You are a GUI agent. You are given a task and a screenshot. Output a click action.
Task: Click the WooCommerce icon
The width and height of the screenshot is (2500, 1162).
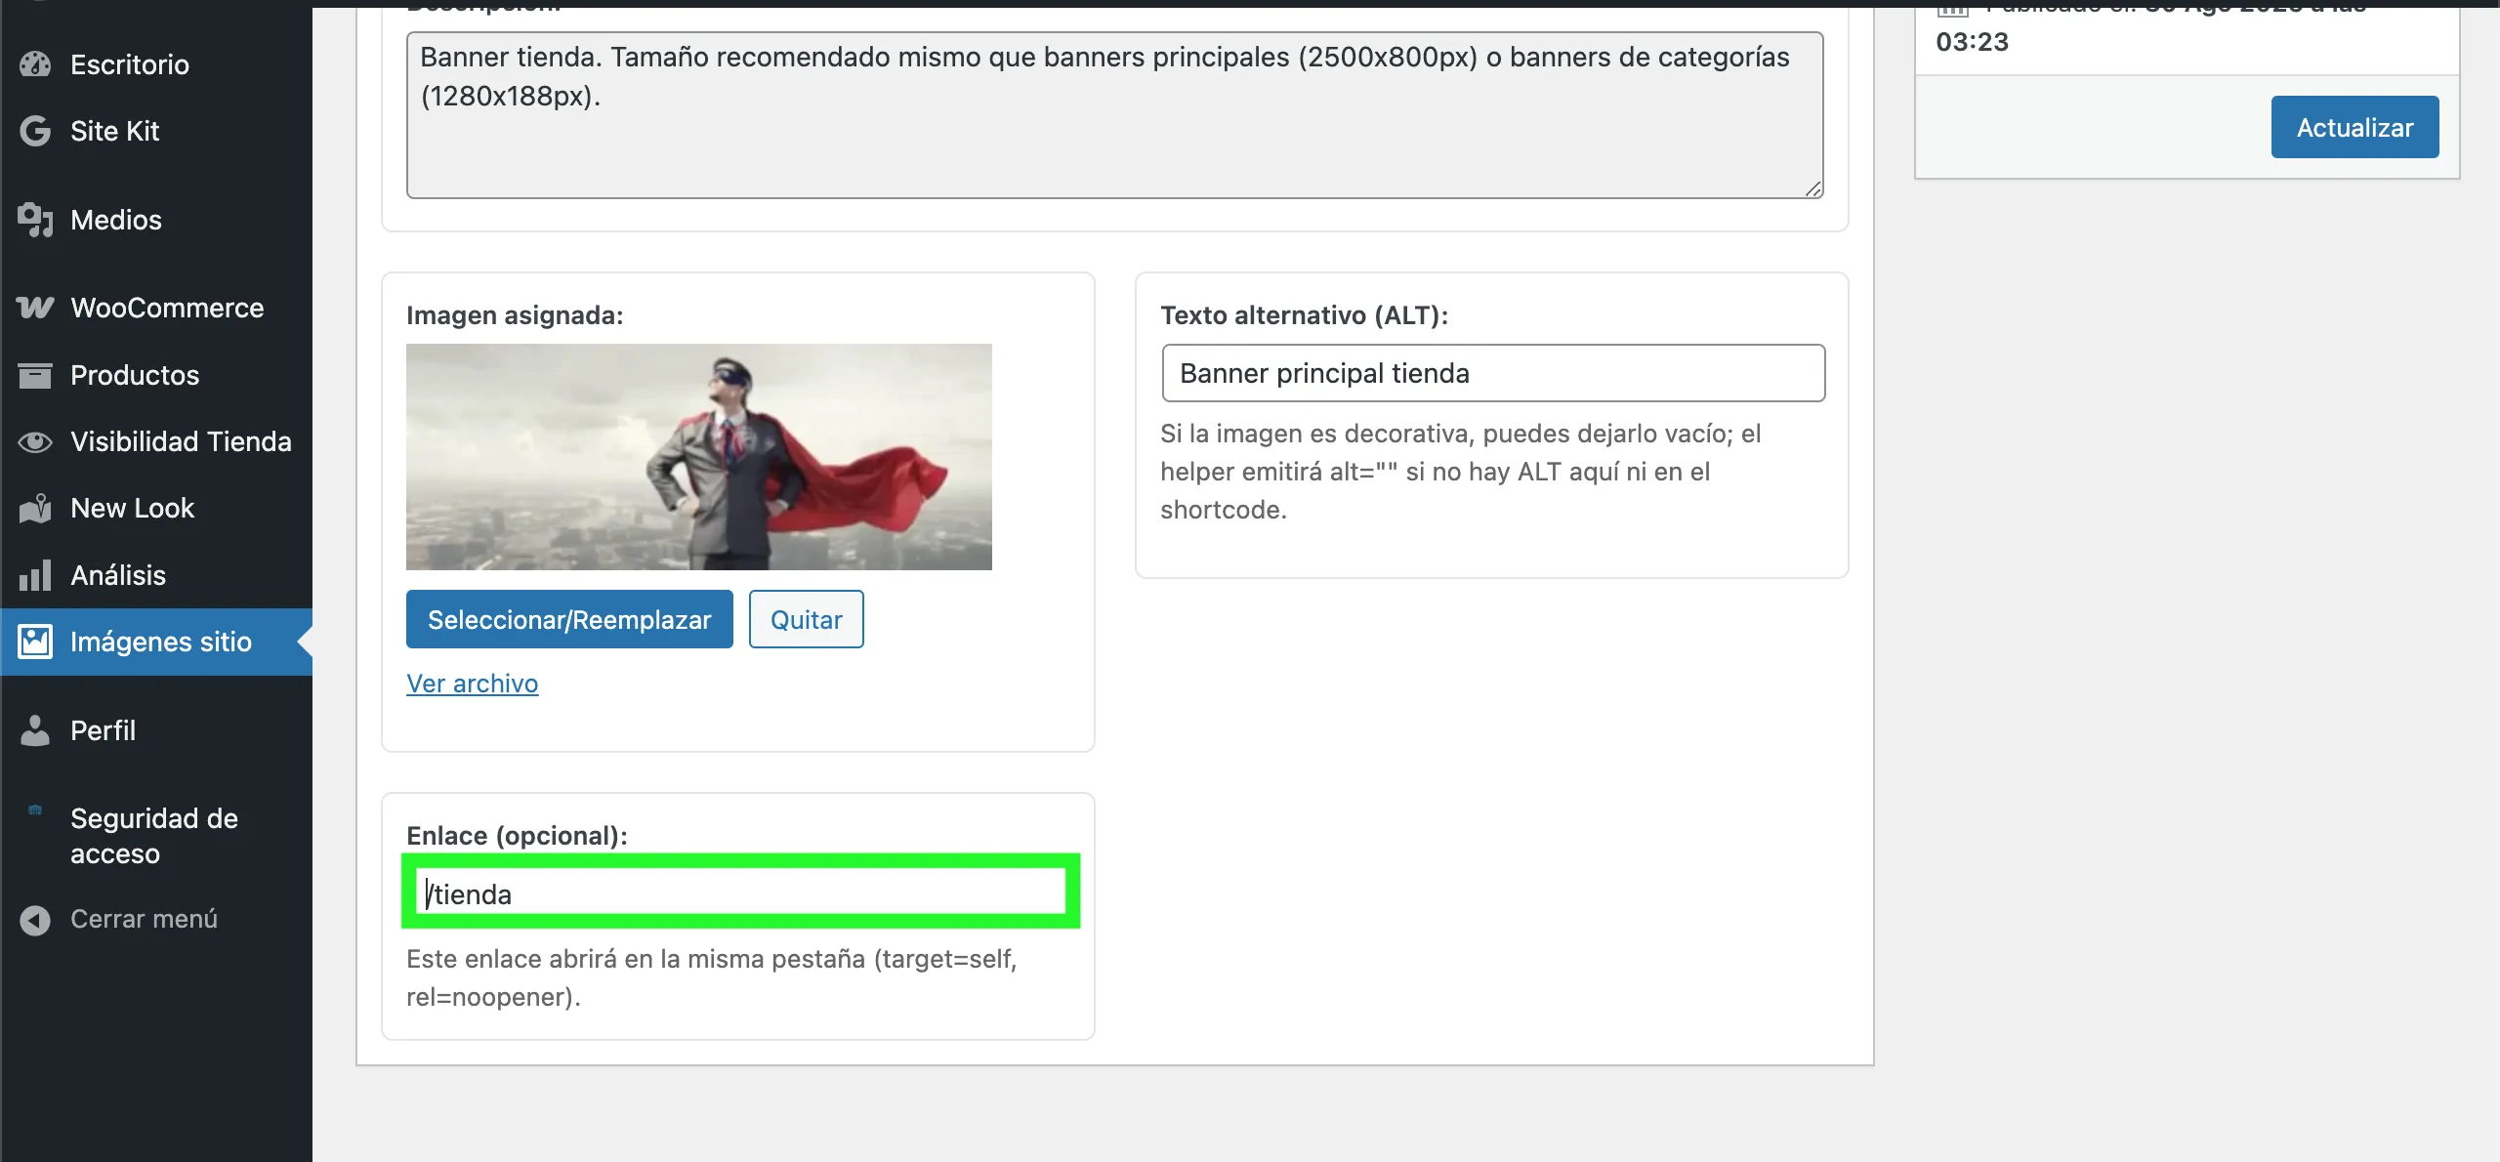pyautogui.click(x=34, y=307)
